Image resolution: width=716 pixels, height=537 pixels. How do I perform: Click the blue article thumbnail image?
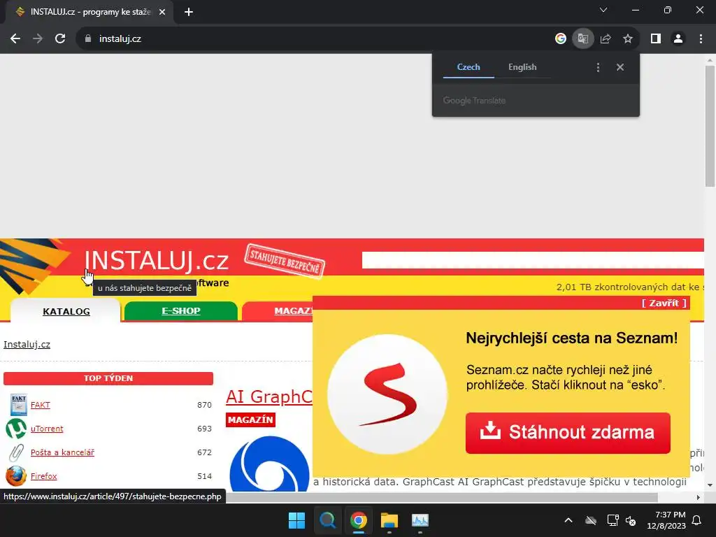[269, 464]
